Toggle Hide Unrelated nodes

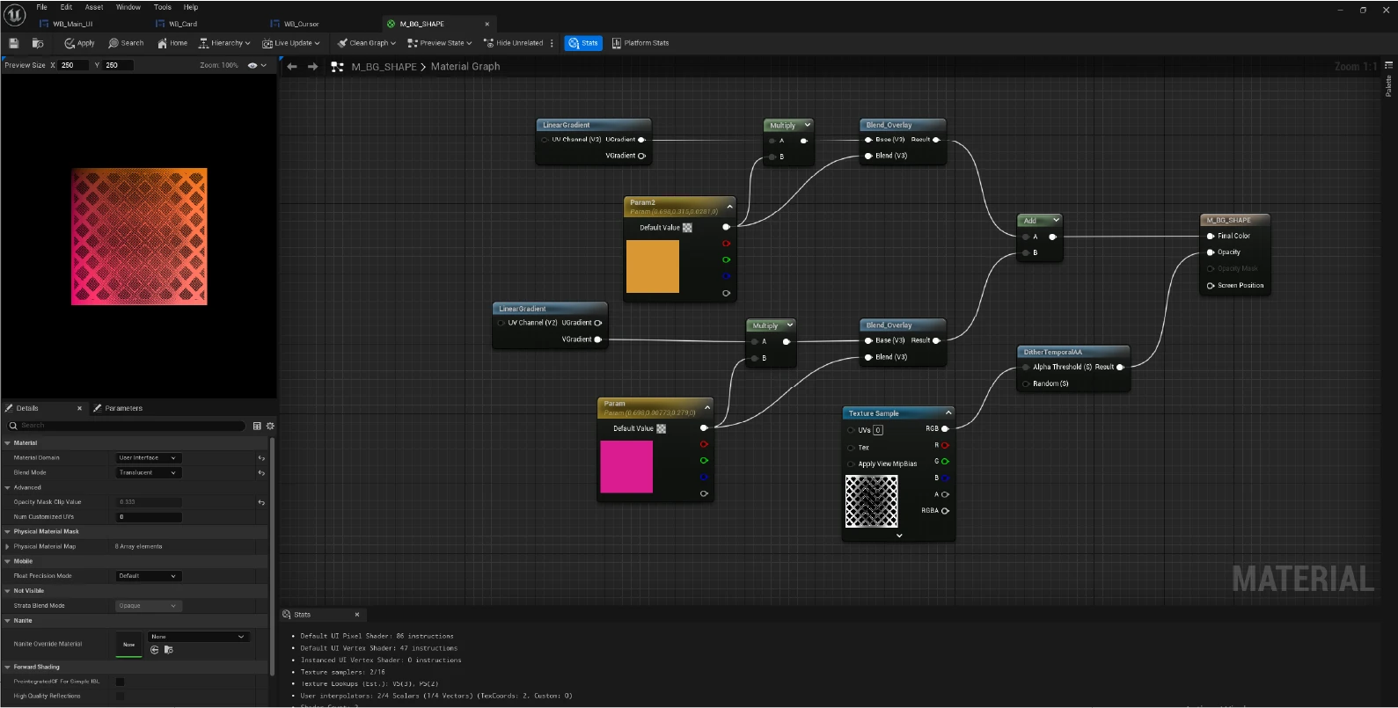point(514,43)
